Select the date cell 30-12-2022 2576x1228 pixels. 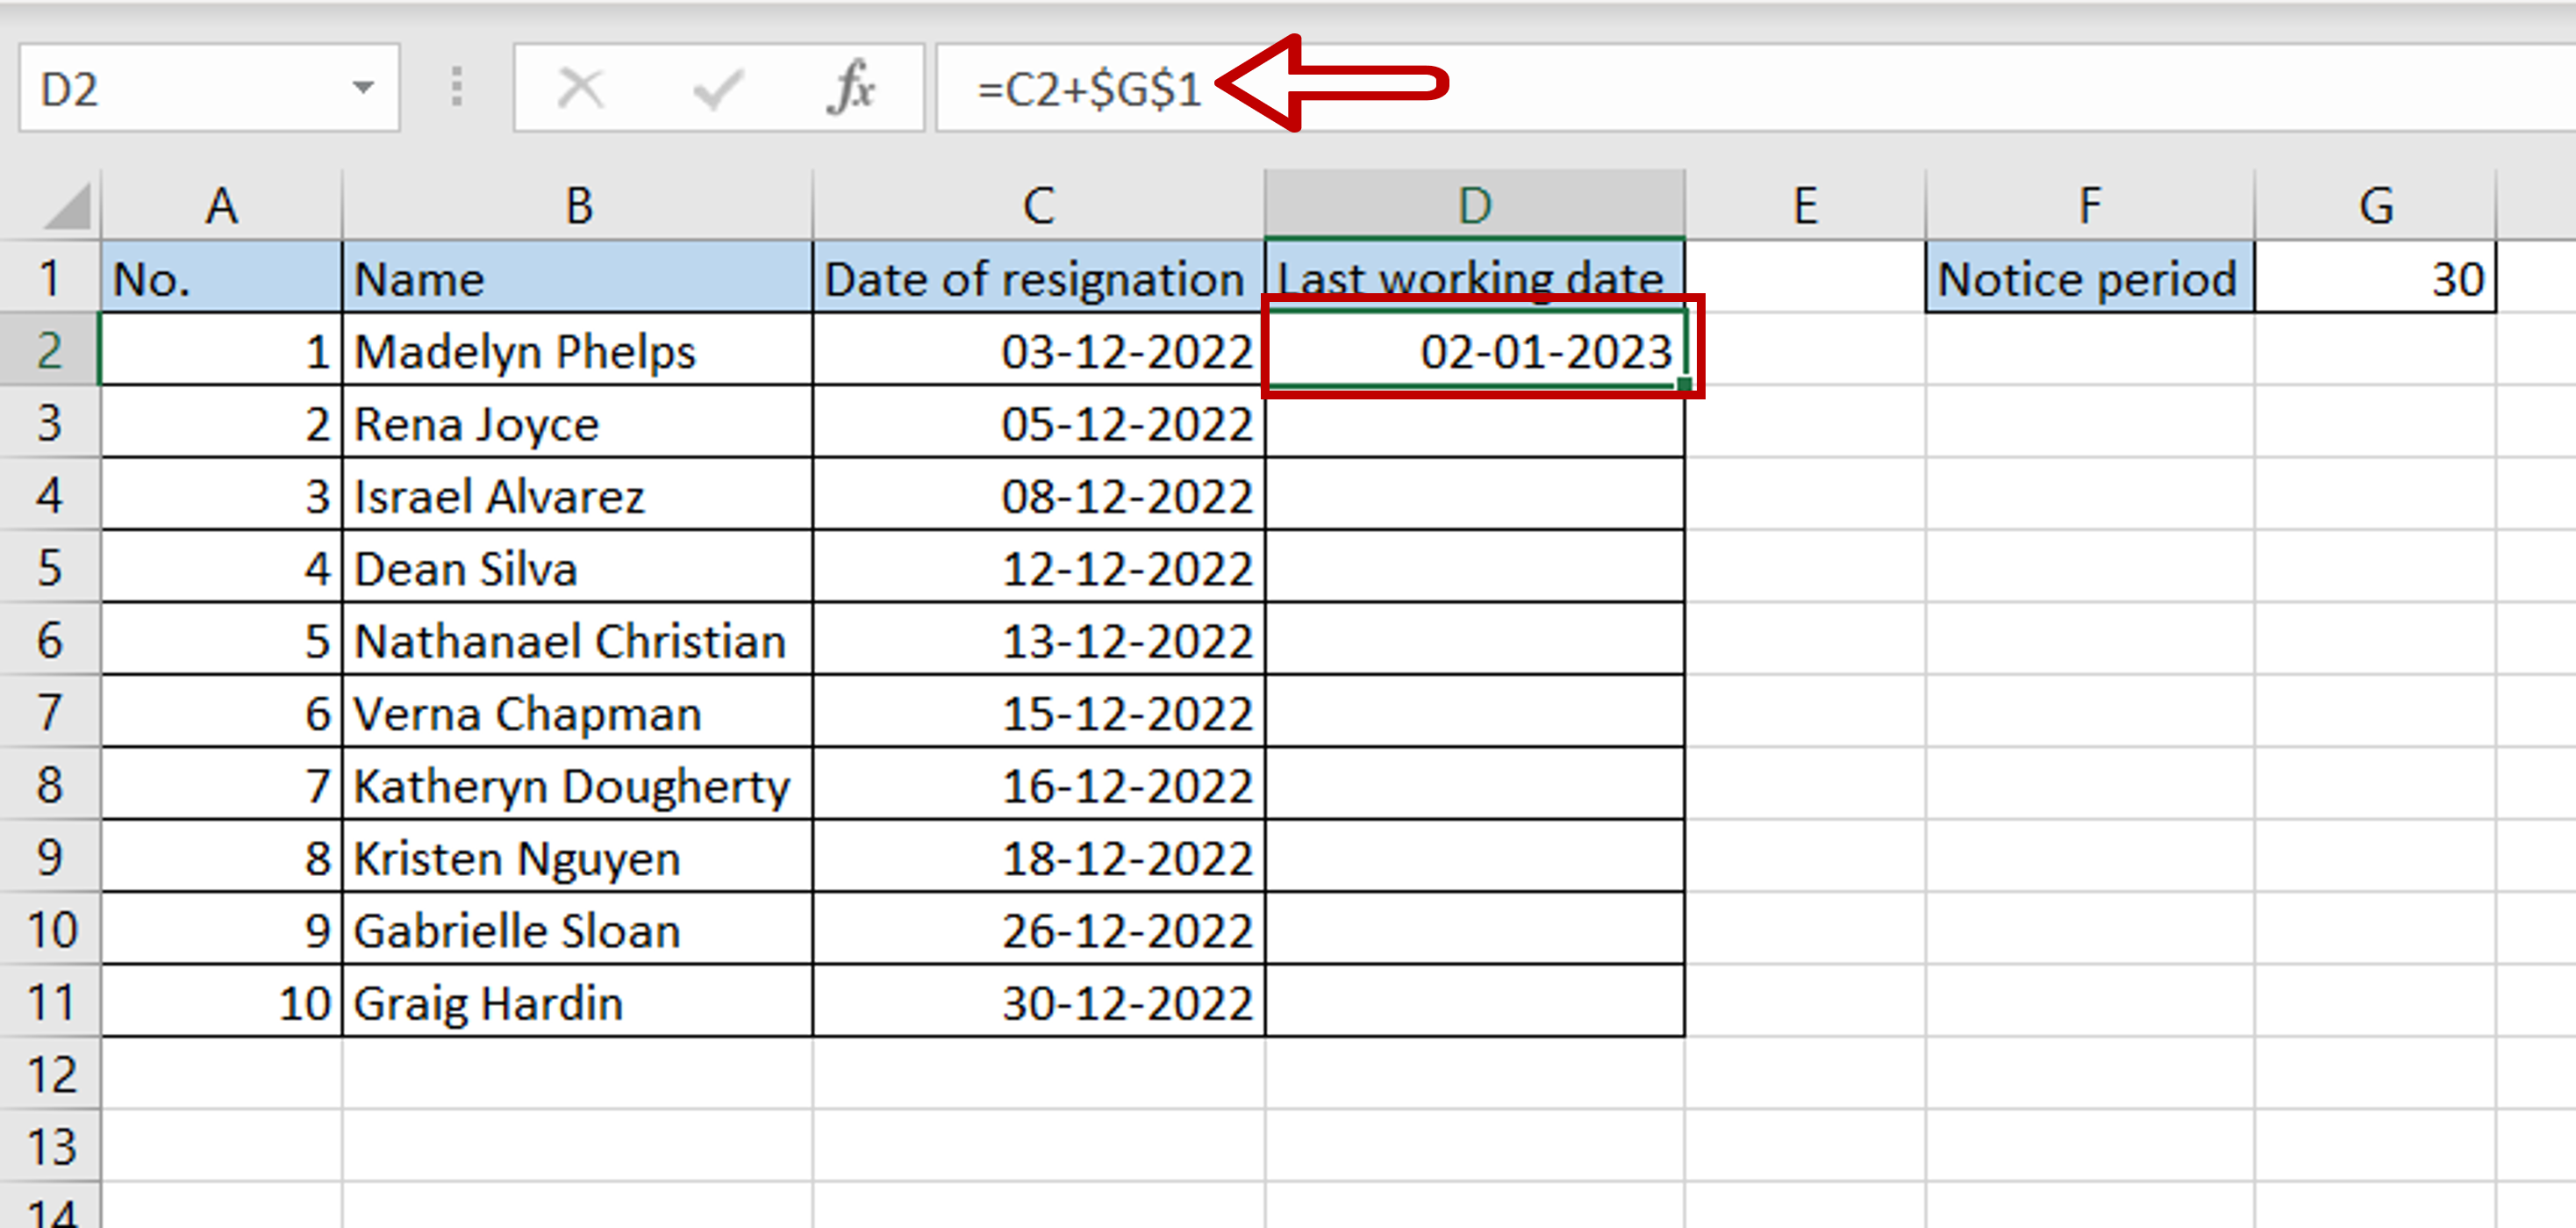pyautogui.click(x=1039, y=1002)
